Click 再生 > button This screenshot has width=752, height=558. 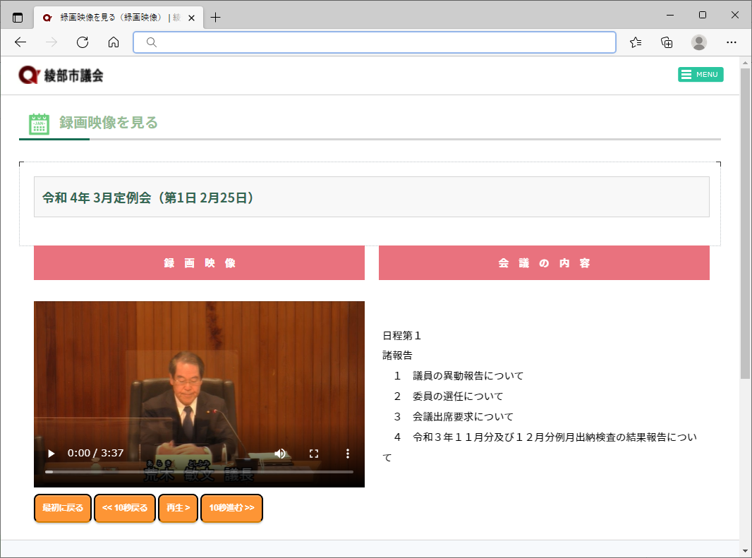click(x=178, y=508)
